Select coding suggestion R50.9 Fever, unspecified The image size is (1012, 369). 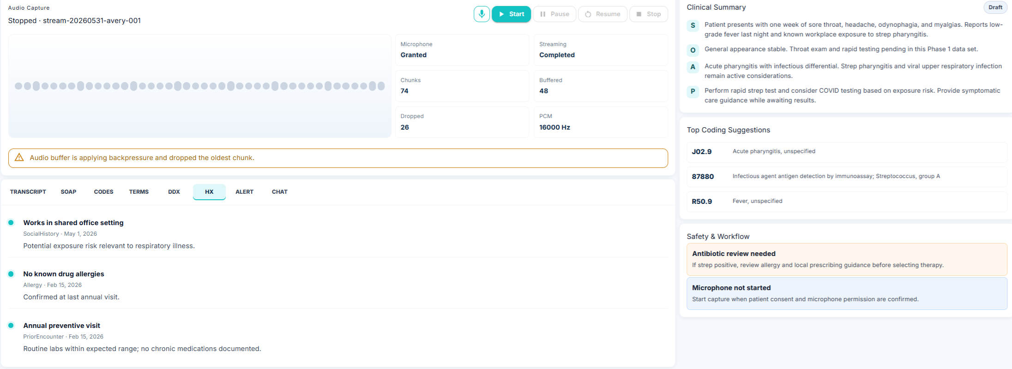[x=847, y=202]
